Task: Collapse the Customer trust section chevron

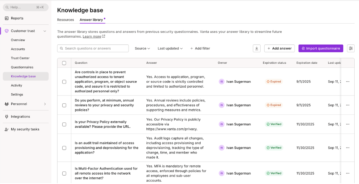Action: pyautogui.click(x=45, y=31)
